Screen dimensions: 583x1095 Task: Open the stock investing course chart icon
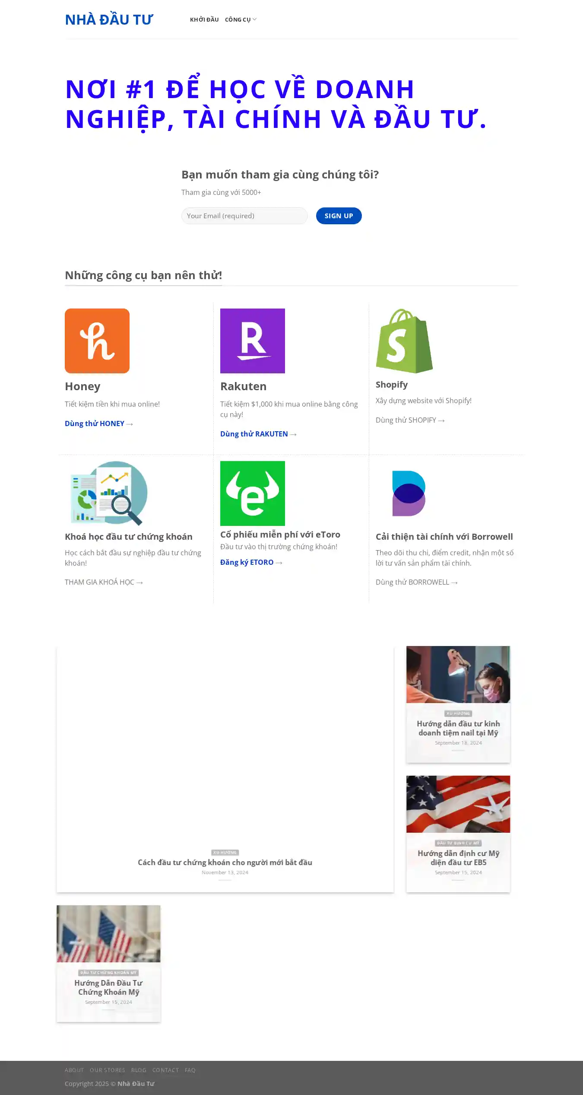coord(108,493)
